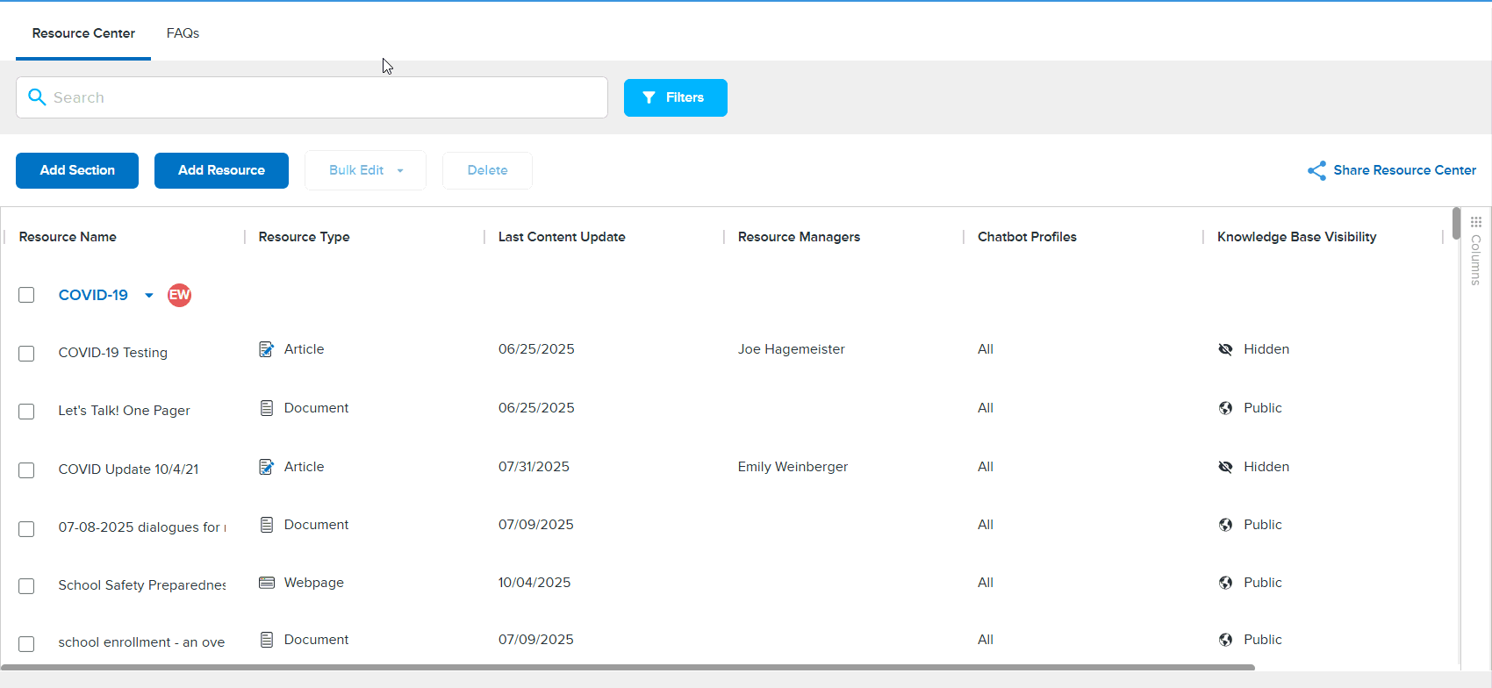This screenshot has width=1492, height=688.
Task: Open the Columns side panel grid icon
Action: [x=1475, y=222]
